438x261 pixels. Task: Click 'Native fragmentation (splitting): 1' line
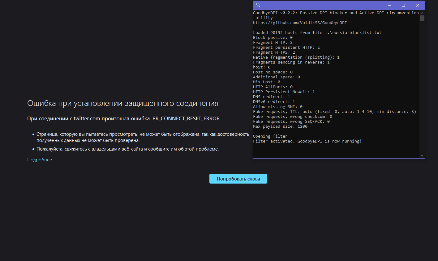click(x=296, y=57)
